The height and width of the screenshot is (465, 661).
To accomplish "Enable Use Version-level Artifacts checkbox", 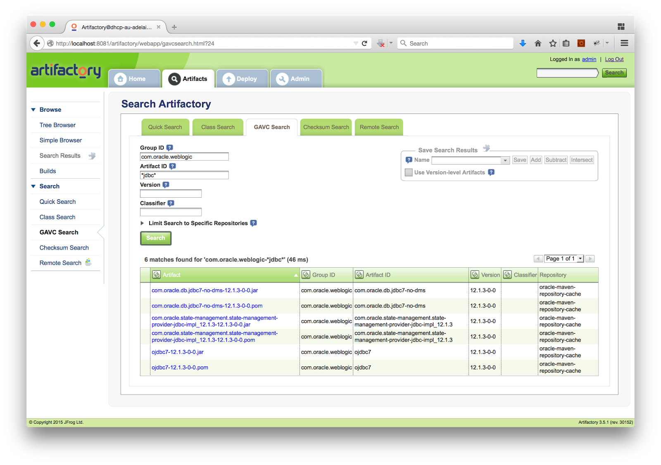I will pos(409,172).
